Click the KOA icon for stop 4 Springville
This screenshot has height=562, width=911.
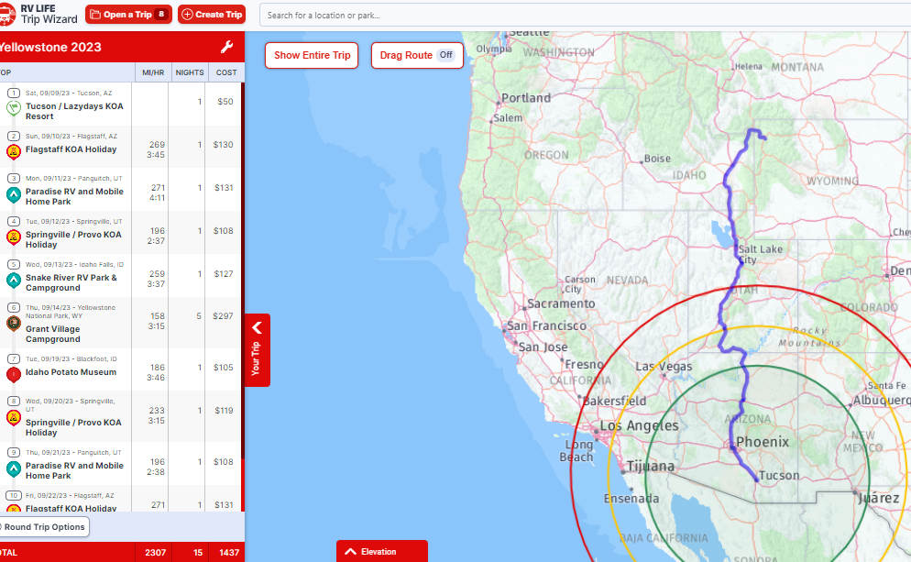[14, 237]
